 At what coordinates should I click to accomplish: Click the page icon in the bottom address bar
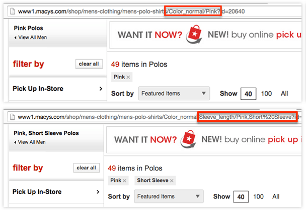coord(12,117)
